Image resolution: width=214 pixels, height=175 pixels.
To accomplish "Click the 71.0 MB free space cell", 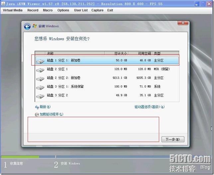I will pos(145,86).
